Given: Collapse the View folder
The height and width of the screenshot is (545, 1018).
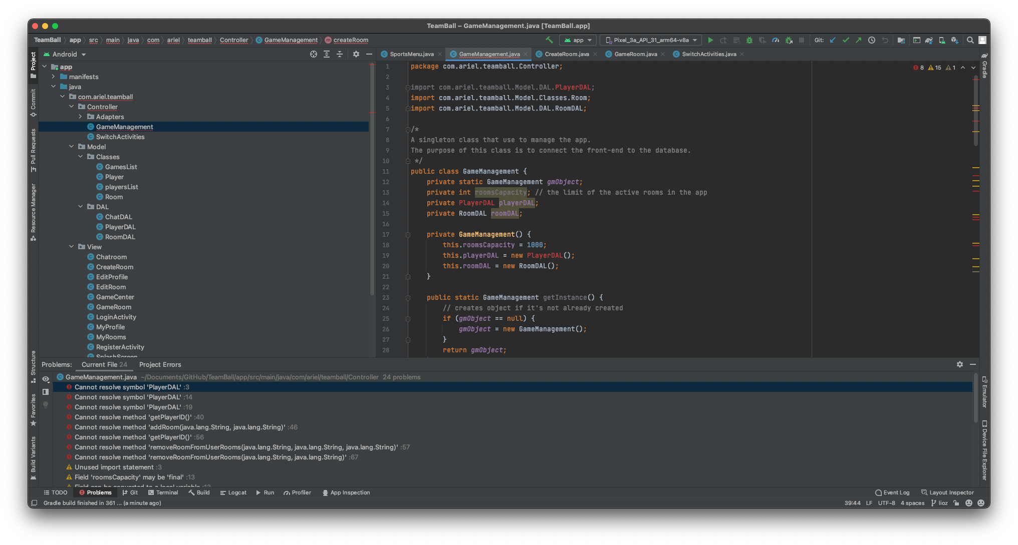Looking at the screenshot, I should [x=71, y=247].
